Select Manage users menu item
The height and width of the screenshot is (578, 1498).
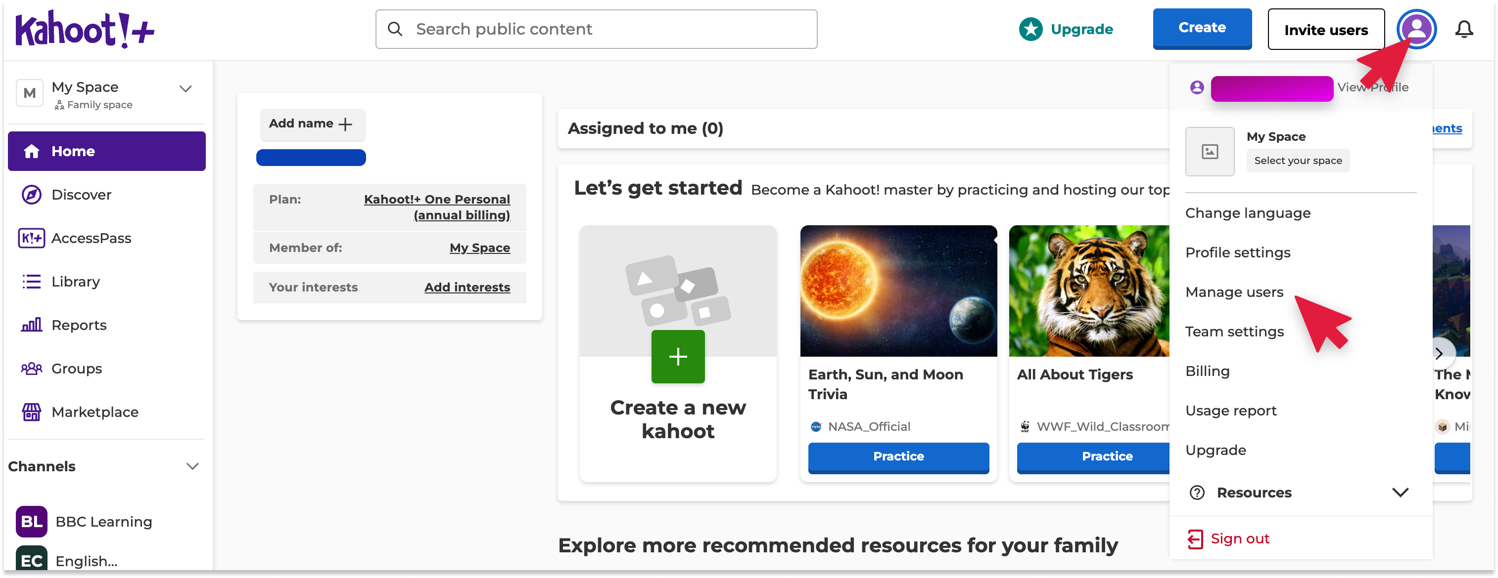(1234, 292)
